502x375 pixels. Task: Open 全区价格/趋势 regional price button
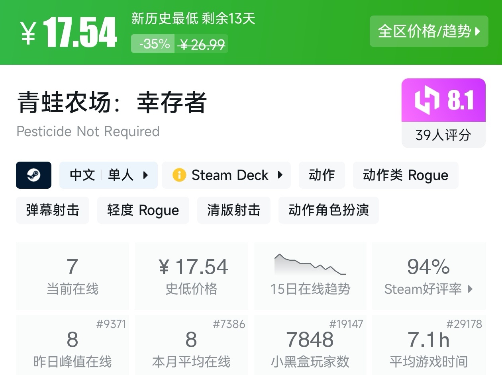pyautogui.click(x=429, y=31)
